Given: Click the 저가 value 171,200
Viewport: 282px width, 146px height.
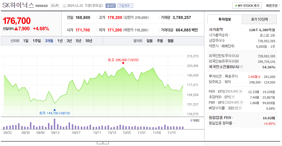Looking at the screenshot, I should pyautogui.click(x=115, y=30).
